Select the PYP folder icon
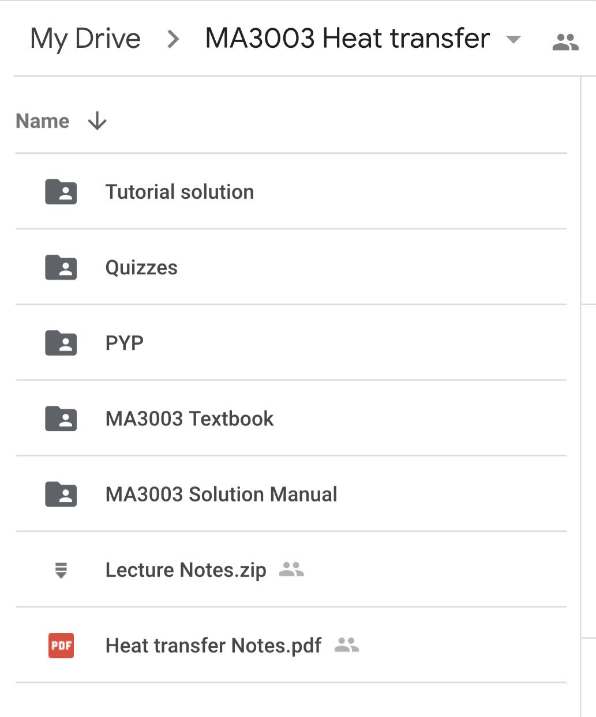Viewport: 596px width, 717px height. [x=60, y=342]
